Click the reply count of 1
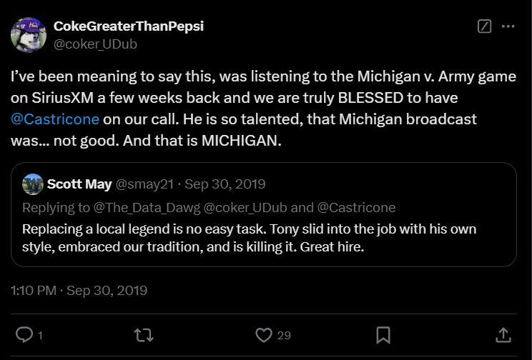 pos(40,335)
